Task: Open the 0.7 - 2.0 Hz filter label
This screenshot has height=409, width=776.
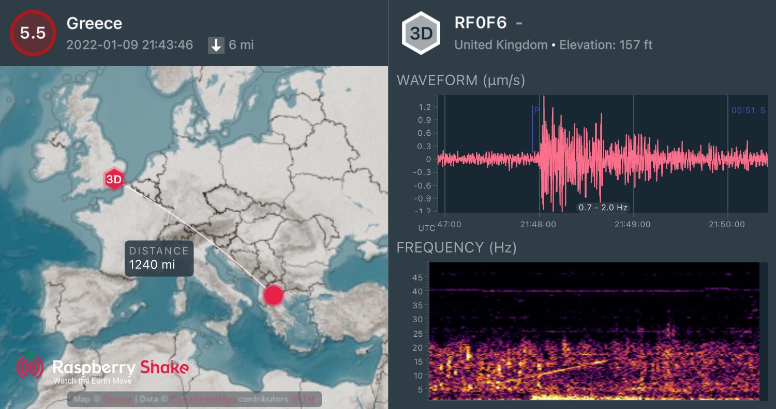Action: (x=603, y=208)
